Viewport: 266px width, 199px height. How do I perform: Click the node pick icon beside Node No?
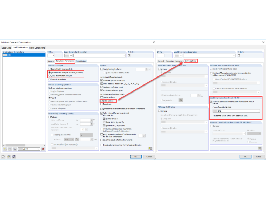(77, 139)
